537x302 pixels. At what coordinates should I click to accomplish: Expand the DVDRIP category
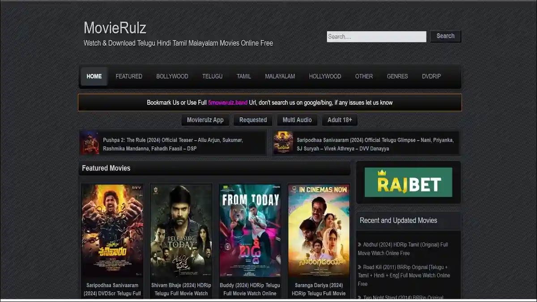(430, 76)
